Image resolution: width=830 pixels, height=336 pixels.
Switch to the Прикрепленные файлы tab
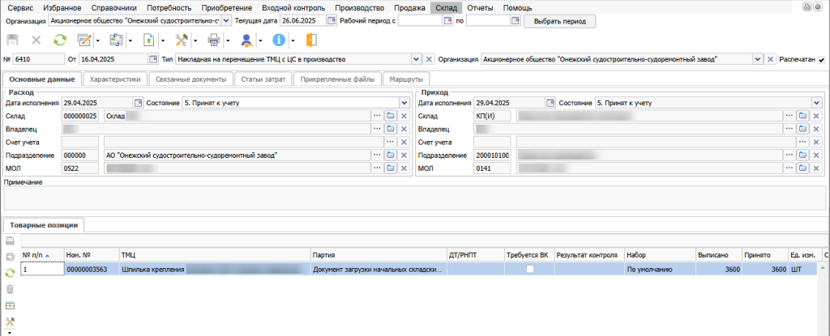point(338,79)
